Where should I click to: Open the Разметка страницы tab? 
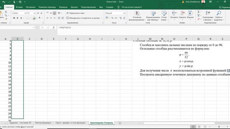coord(47,7)
